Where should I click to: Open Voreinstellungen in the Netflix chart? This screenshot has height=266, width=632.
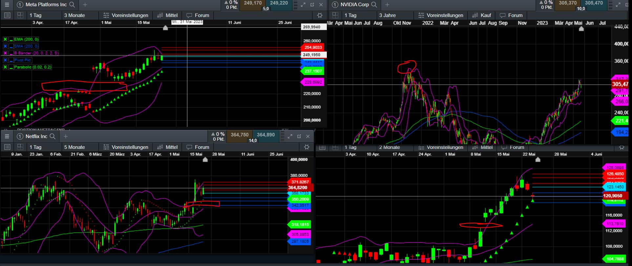126,147
